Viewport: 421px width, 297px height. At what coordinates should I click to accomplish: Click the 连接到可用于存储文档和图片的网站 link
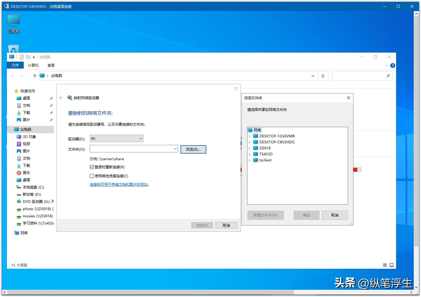click(119, 185)
